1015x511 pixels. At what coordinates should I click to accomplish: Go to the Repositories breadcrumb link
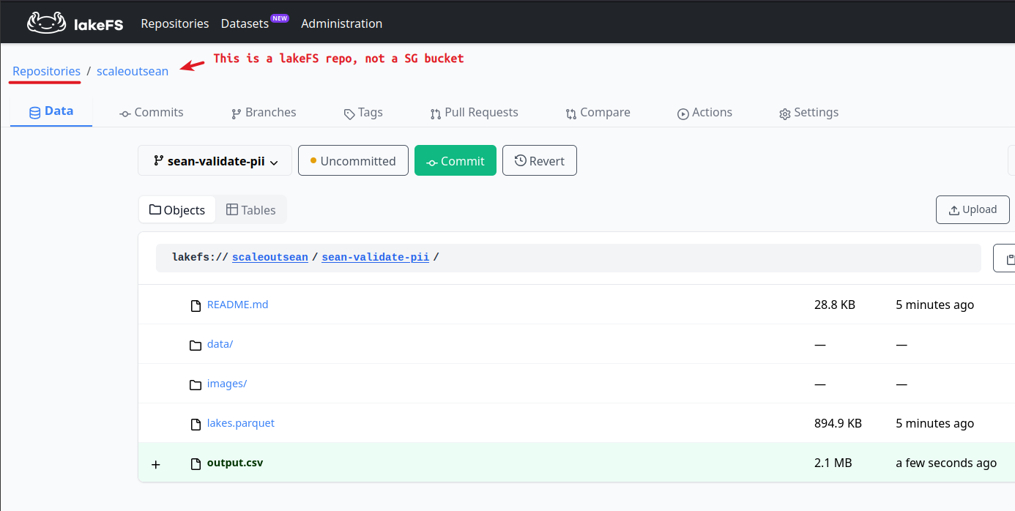(46, 71)
